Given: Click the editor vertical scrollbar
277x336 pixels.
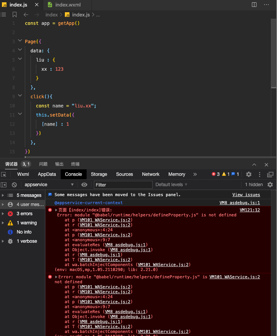Looking at the screenshot, I should tap(274, 54).
